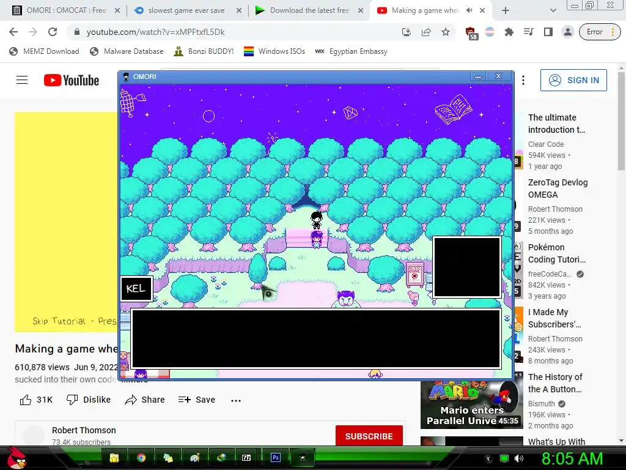Viewport: 626px width, 470px height.
Task: Open the pink and blue striped extension
Action: click(490, 32)
